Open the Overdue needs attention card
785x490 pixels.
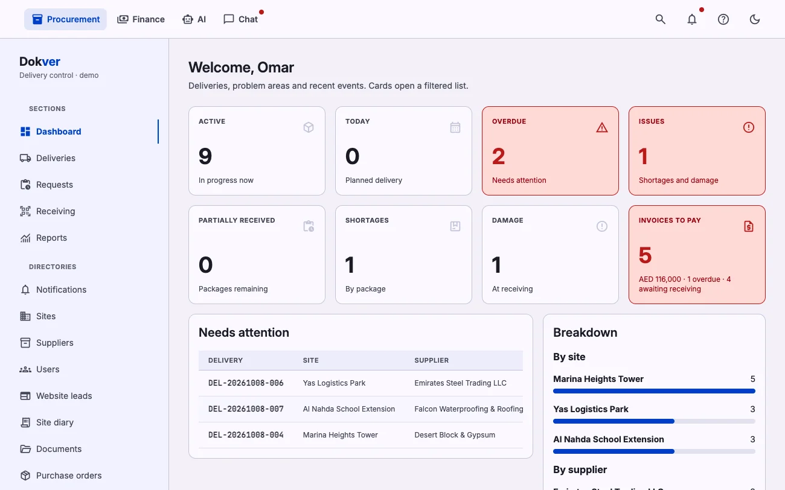550,151
